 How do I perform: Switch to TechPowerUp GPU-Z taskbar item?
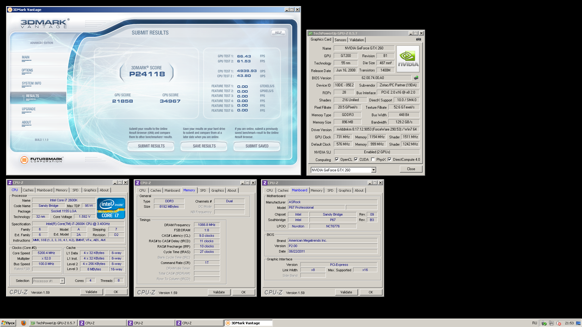tap(53, 323)
